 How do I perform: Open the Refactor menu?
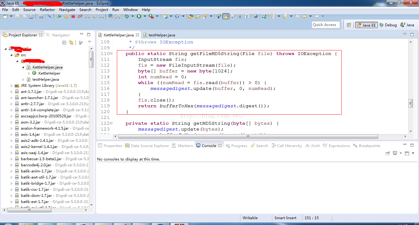(x=47, y=9)
